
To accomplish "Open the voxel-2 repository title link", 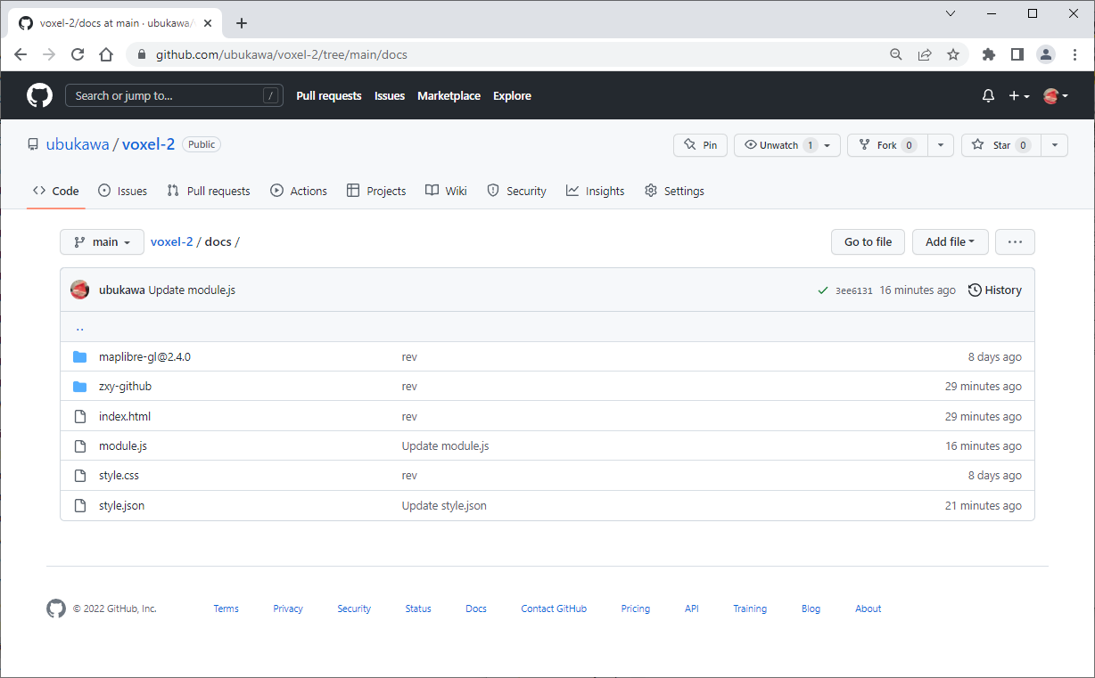I will tap(148, 144).
